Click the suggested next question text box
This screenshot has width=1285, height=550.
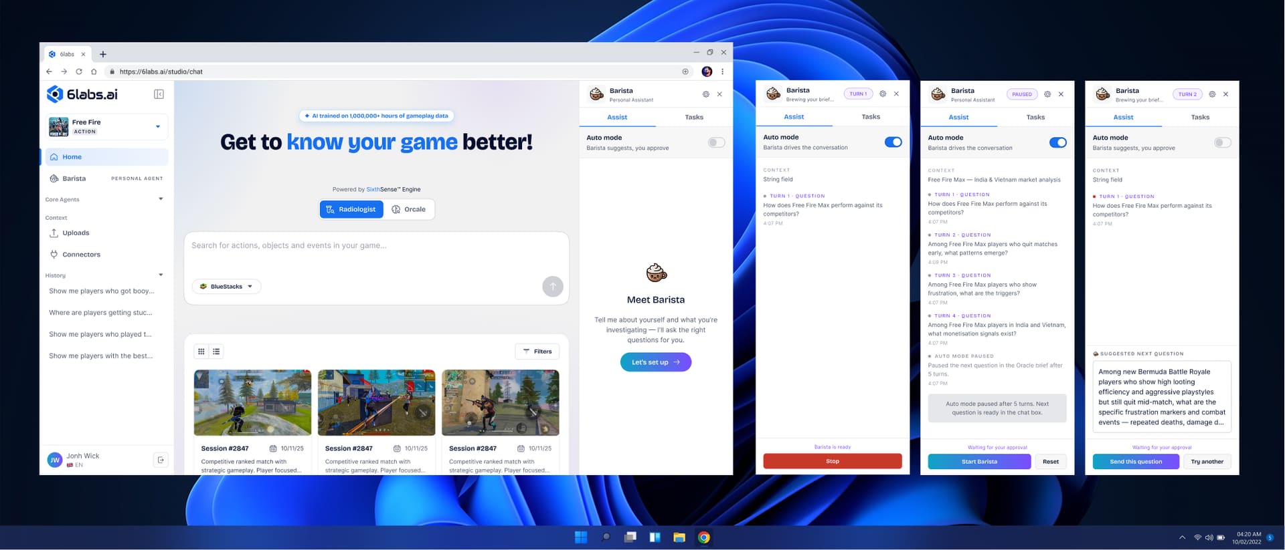click(1162, 397)
